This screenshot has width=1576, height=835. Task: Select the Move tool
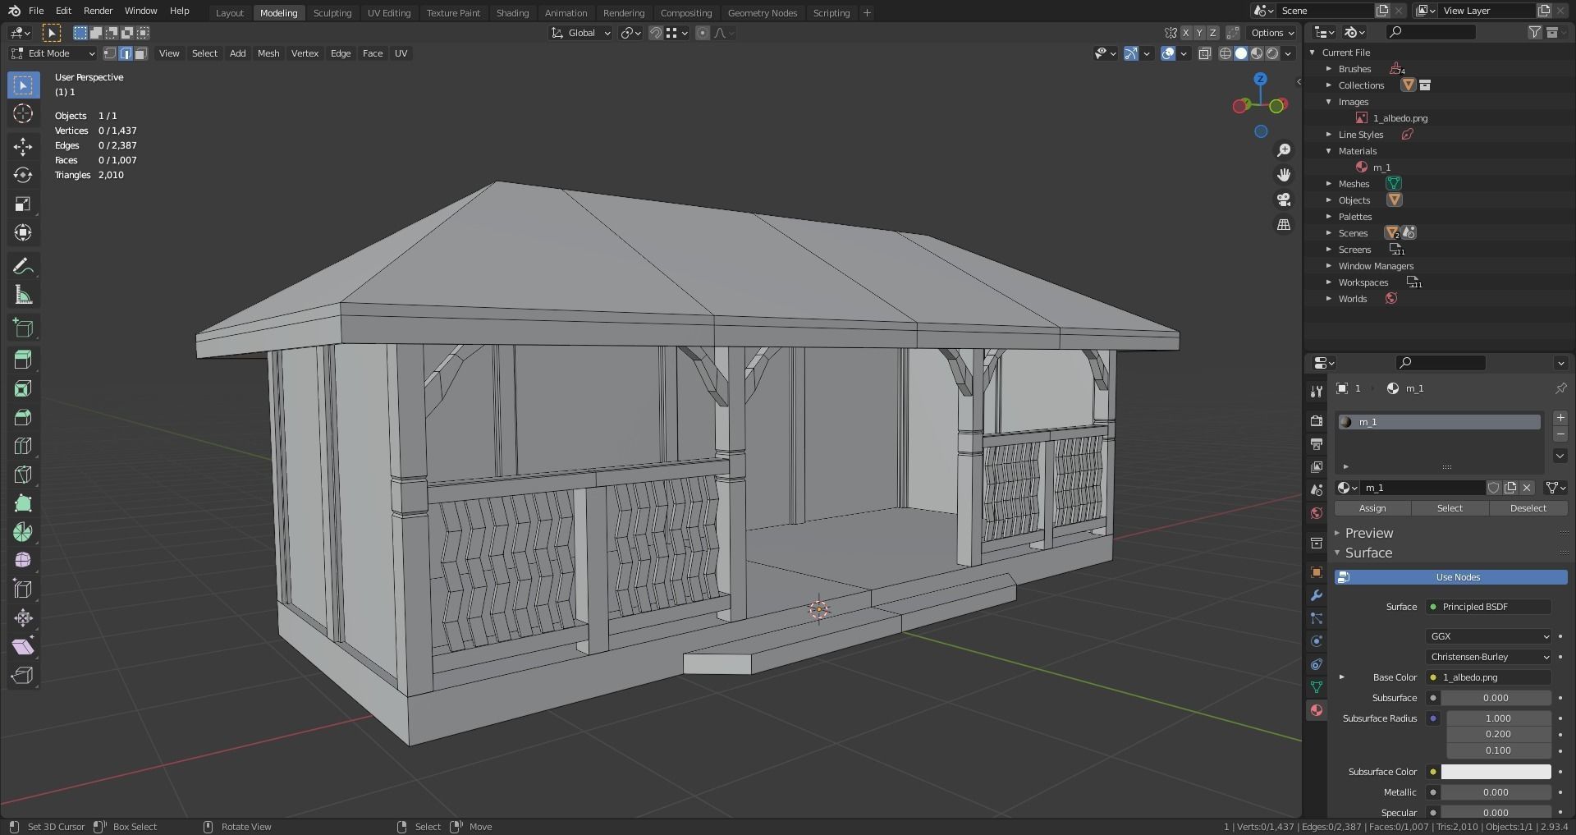[23, 146]
